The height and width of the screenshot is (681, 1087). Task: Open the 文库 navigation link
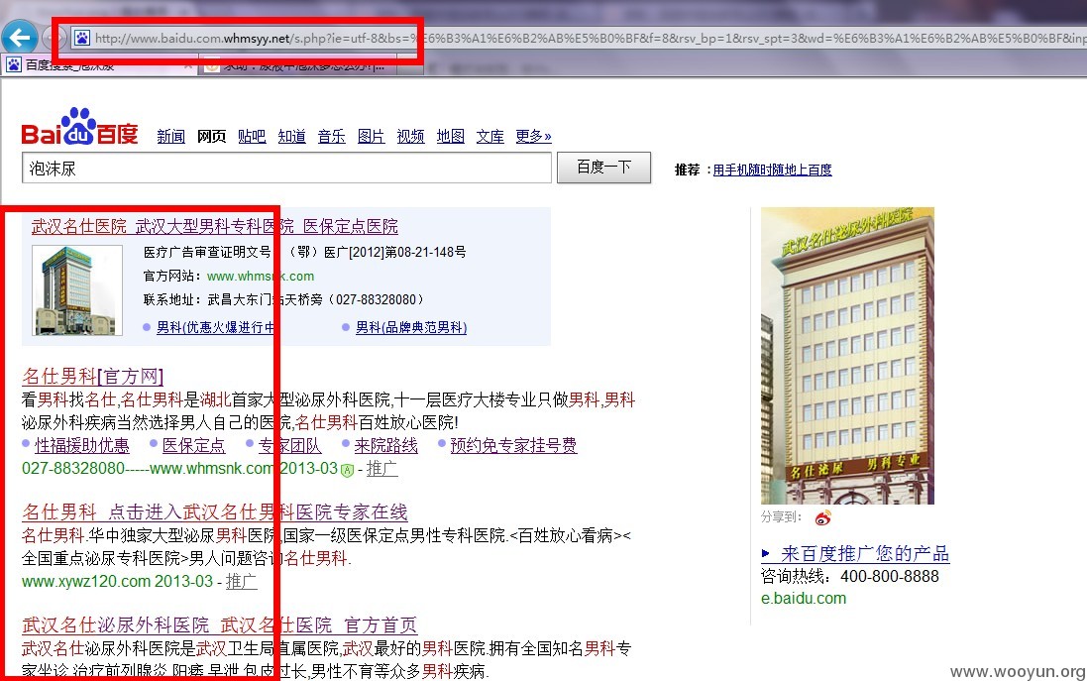(490, 136)
